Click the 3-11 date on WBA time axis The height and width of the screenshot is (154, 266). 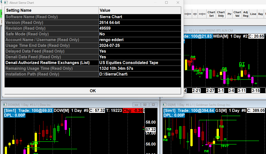tap(242, 91)
